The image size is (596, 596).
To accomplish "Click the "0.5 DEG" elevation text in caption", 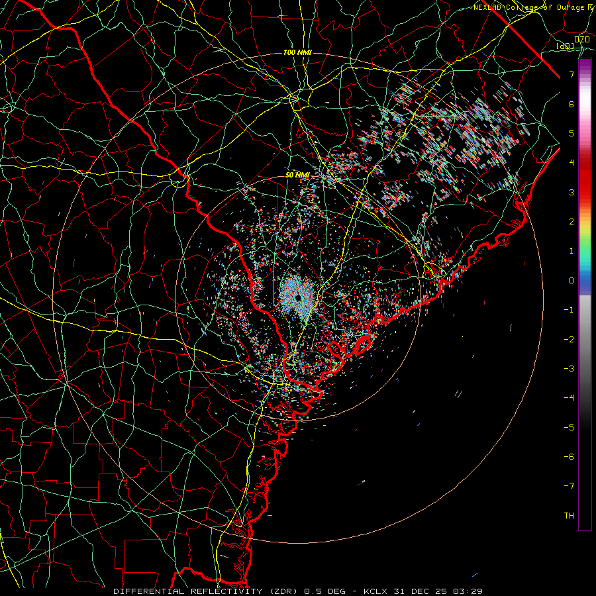I will (324, 591).
